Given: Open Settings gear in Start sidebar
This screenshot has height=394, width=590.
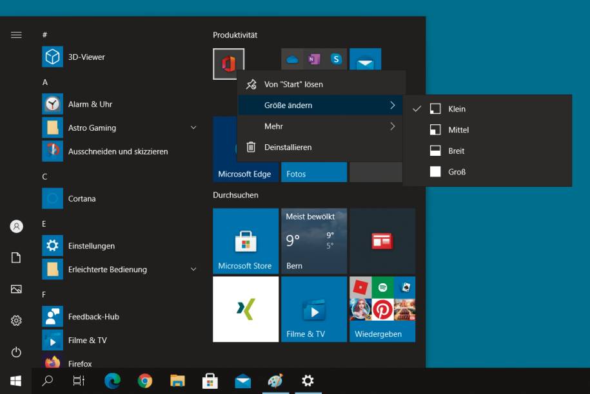Looking at the screenshot, I should coord(16,321).
